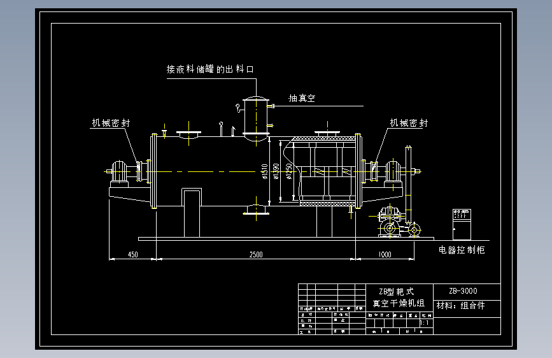Select the left-side 机械密封 label
The image size is (552, 358).
111,123
